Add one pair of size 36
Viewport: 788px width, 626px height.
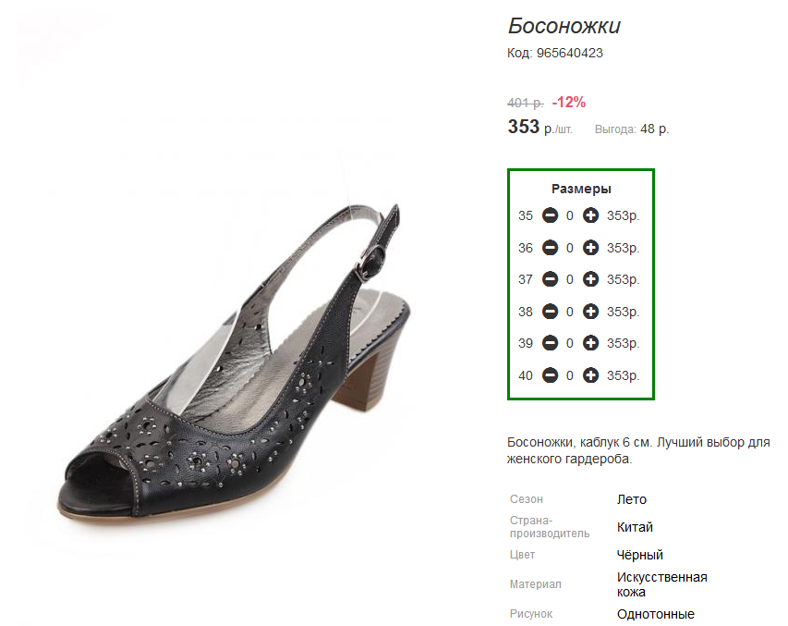(590, 248)
